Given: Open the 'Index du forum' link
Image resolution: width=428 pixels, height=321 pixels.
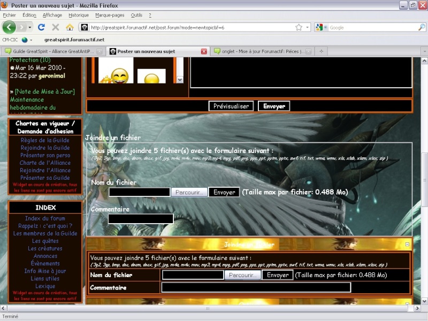Looking at the screenshot, I should tap(45, 218).
